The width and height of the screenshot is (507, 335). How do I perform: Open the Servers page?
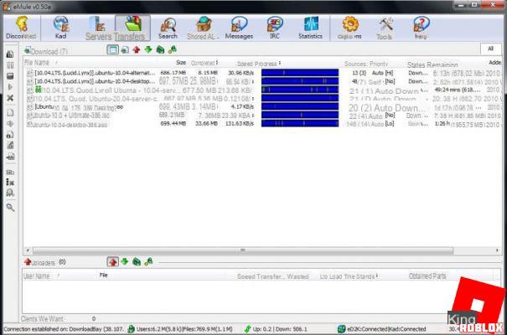[x=98, y=29]
